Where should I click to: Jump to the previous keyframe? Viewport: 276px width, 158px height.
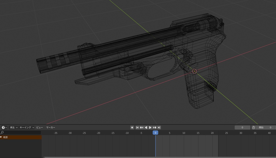[141, 128]
